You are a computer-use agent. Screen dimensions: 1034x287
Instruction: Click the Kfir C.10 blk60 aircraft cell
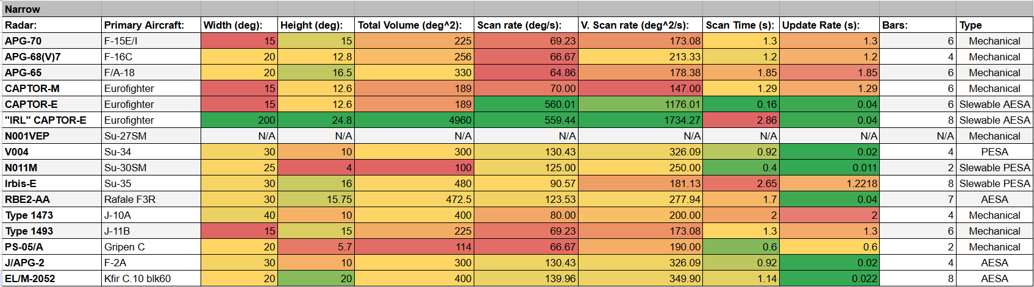[138, 278]
